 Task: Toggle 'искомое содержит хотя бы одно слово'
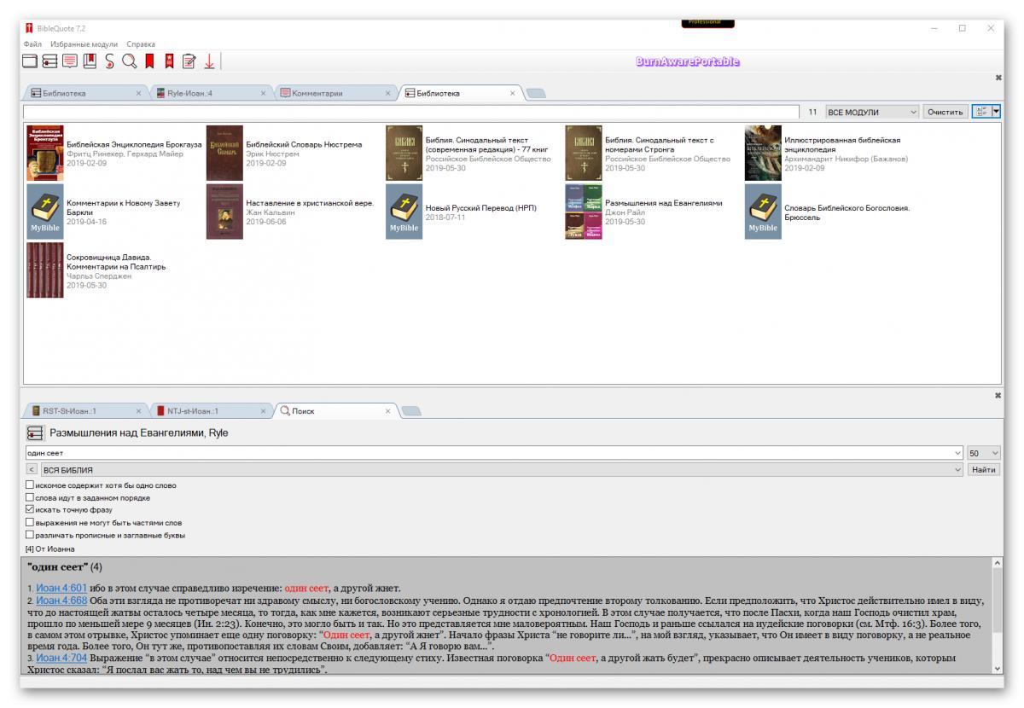[x=31, y=485]
